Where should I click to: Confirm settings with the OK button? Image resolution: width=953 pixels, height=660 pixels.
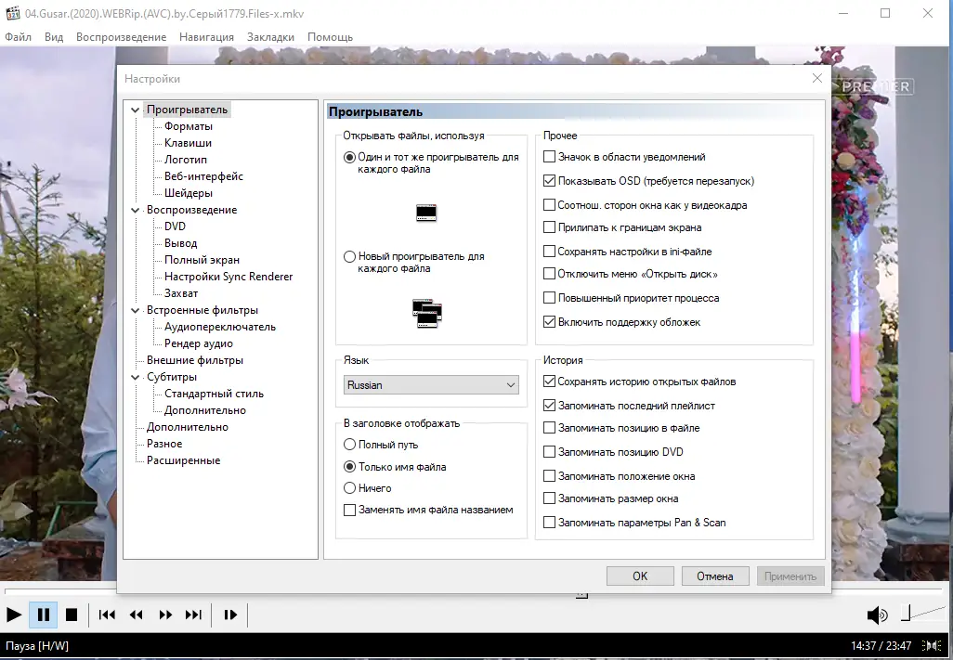tap(640, 576)
